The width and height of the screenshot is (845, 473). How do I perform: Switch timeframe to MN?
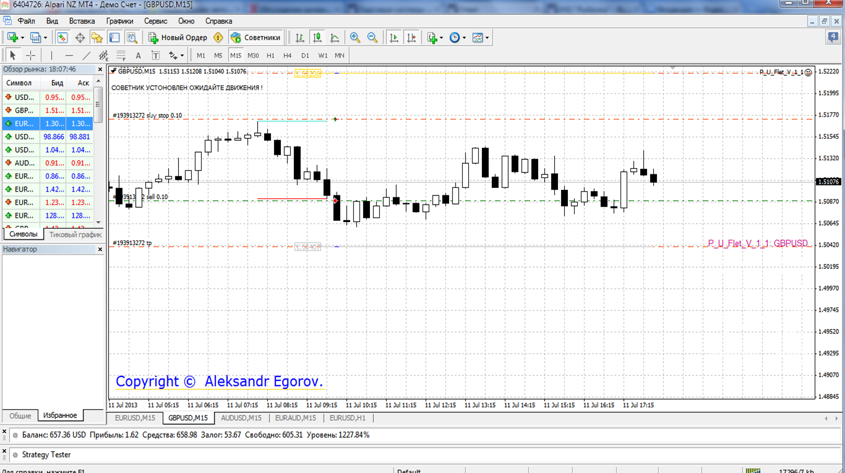pos(340,55)
